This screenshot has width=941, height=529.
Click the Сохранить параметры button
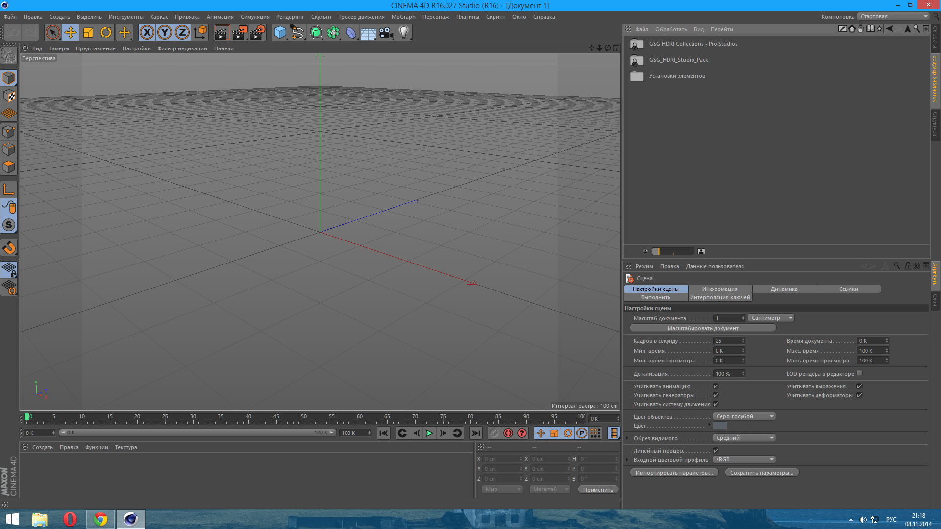[761, 473]
